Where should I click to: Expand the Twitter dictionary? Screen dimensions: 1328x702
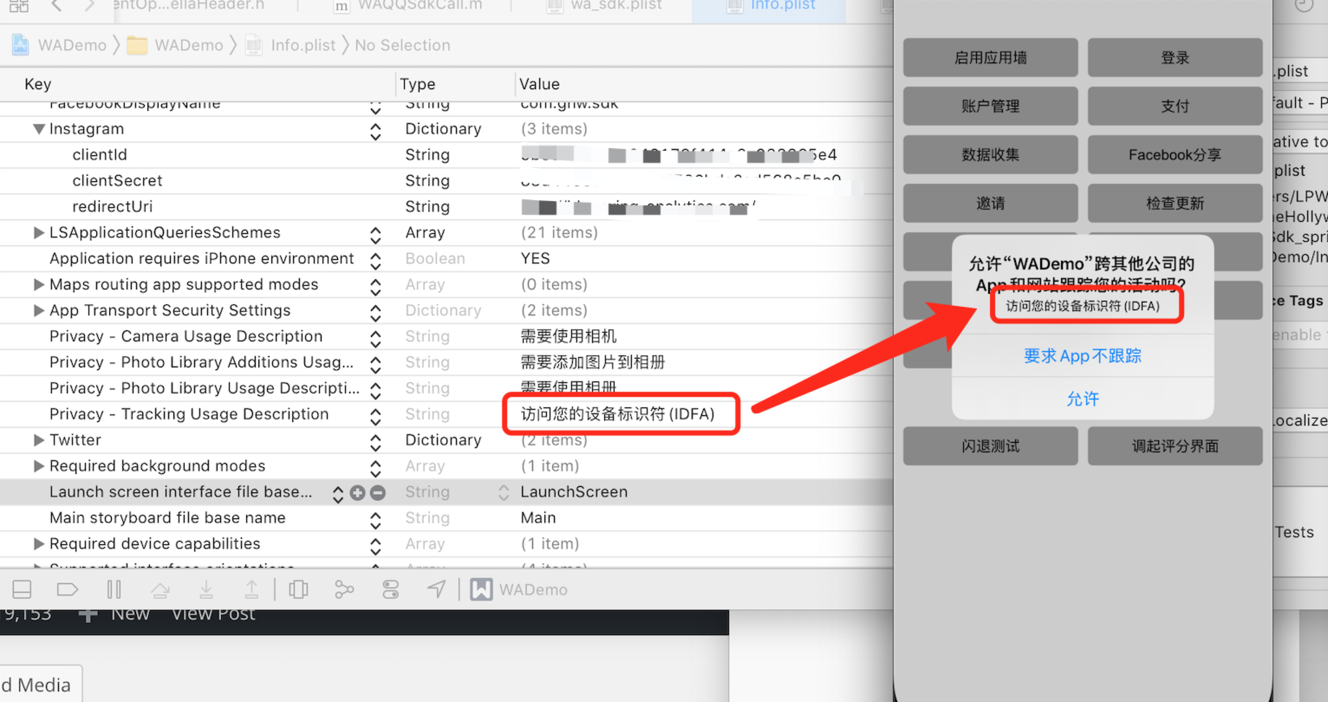39,440
